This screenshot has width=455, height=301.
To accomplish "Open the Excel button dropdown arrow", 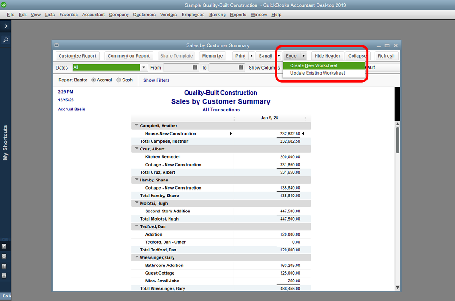I will pyautogui.click(x=303, y=56).
